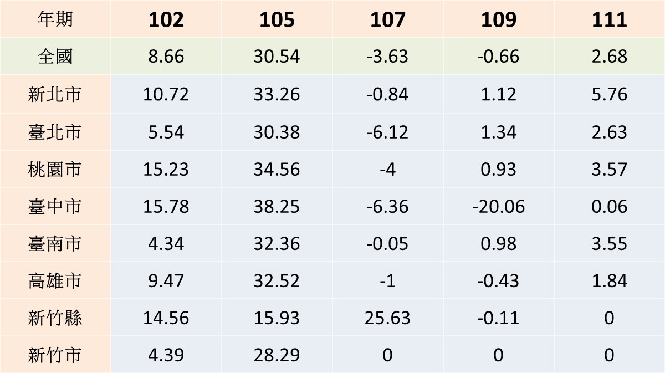Screen dimensions: 665x373
Task: Select the 全國 row label
Action: coord(55,57)
